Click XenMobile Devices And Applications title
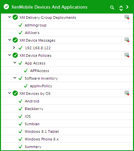Image resolution: width=134 pixels, height=151 pixels. (x=50, y=7)
